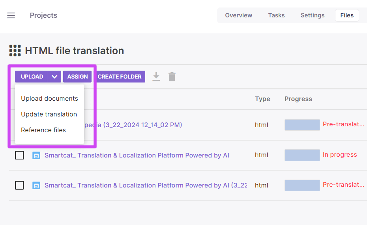Open Smartcat file ending Powered by AI (3_22
This screenshot has width=367, height=225.
click(x=146, y=185)
